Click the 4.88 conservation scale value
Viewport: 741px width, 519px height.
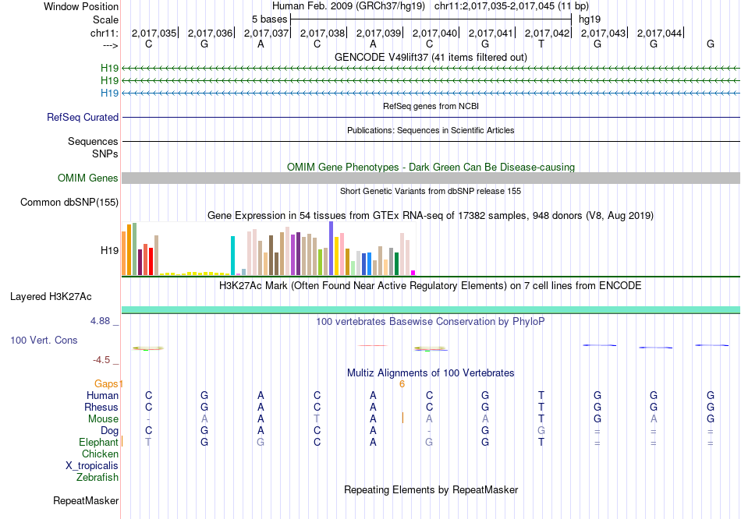point(100,321)
